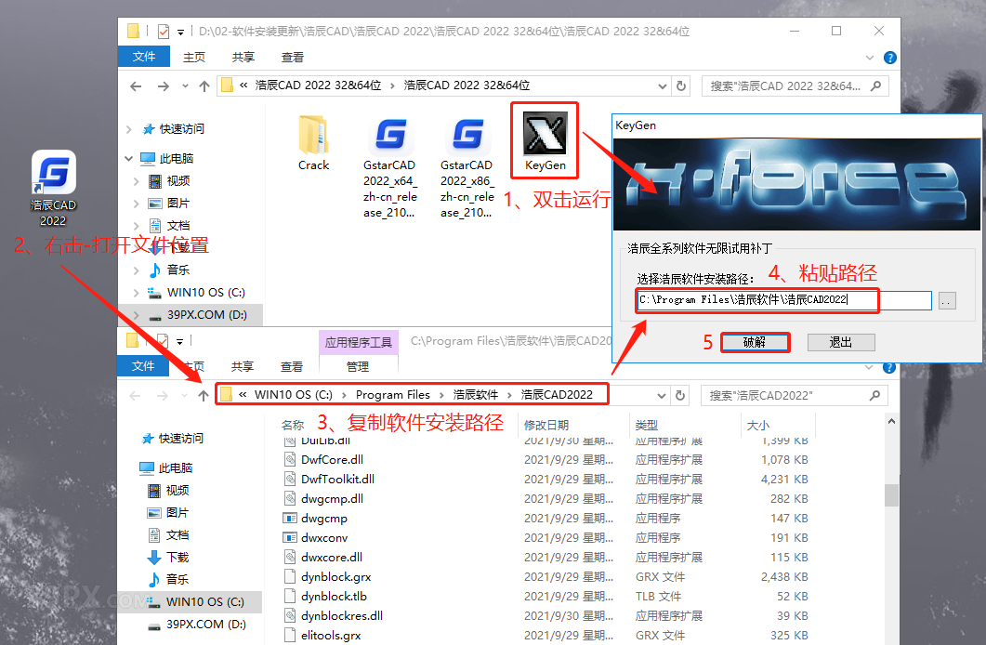Select DwfCore.dll file
The height and width of the screenshot is (645, 986).
(332, 459)
